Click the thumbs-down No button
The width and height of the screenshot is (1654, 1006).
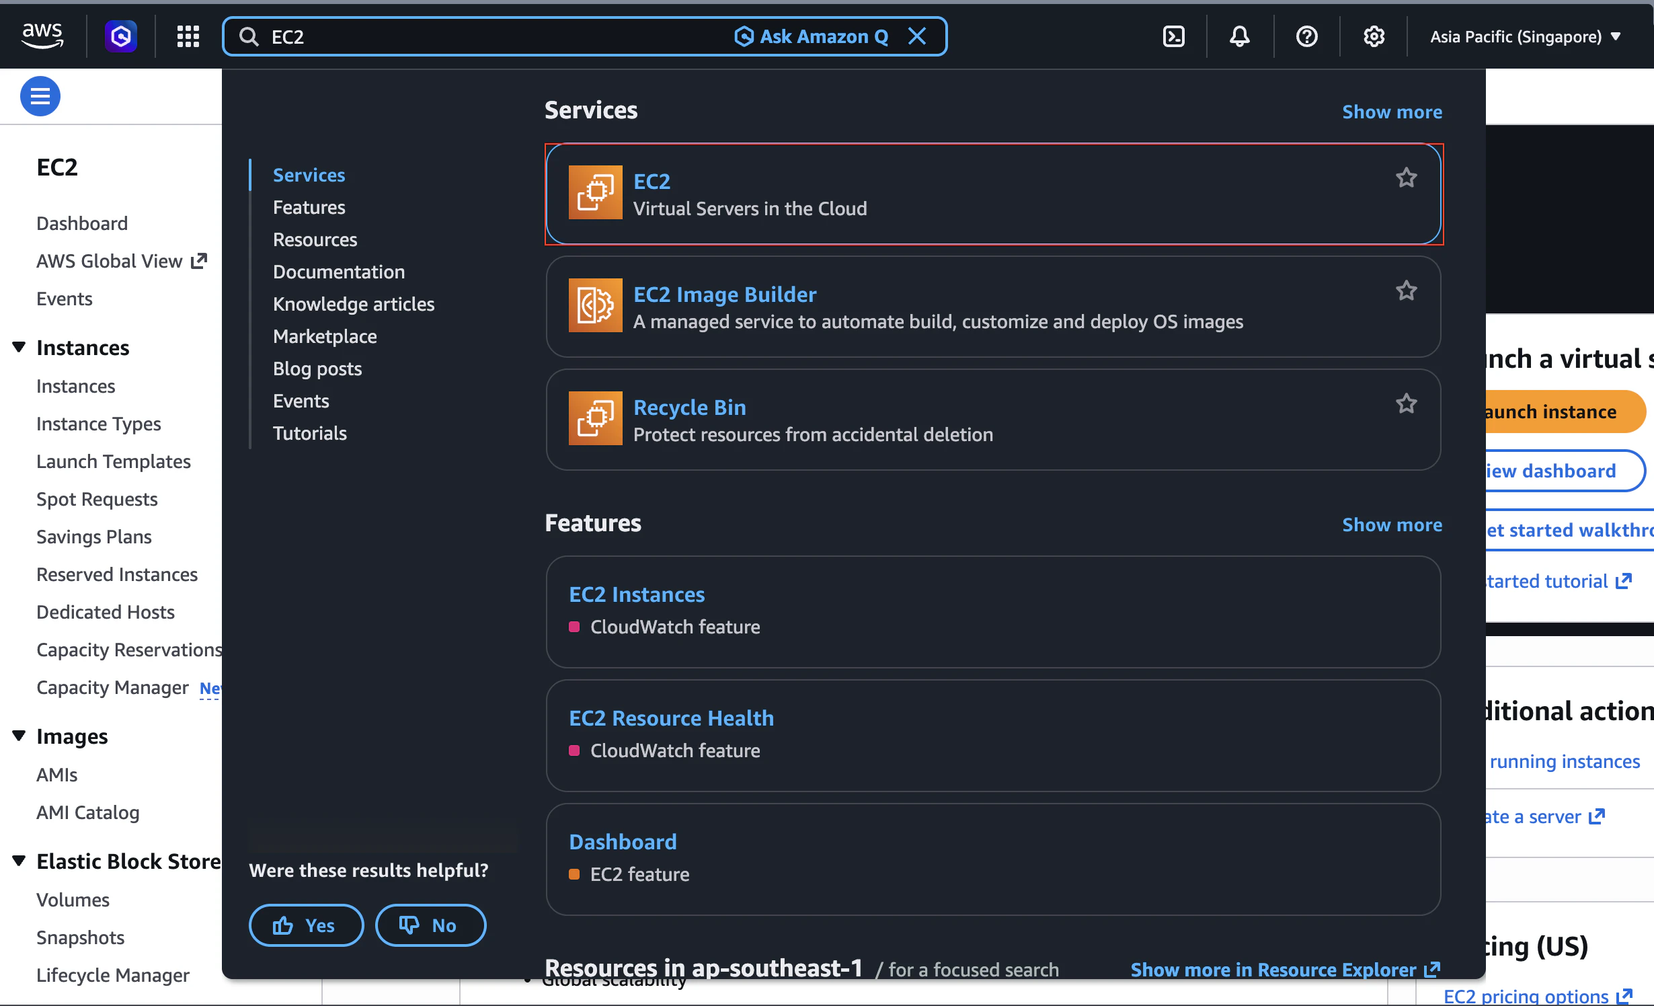click(x=431, y=925)
